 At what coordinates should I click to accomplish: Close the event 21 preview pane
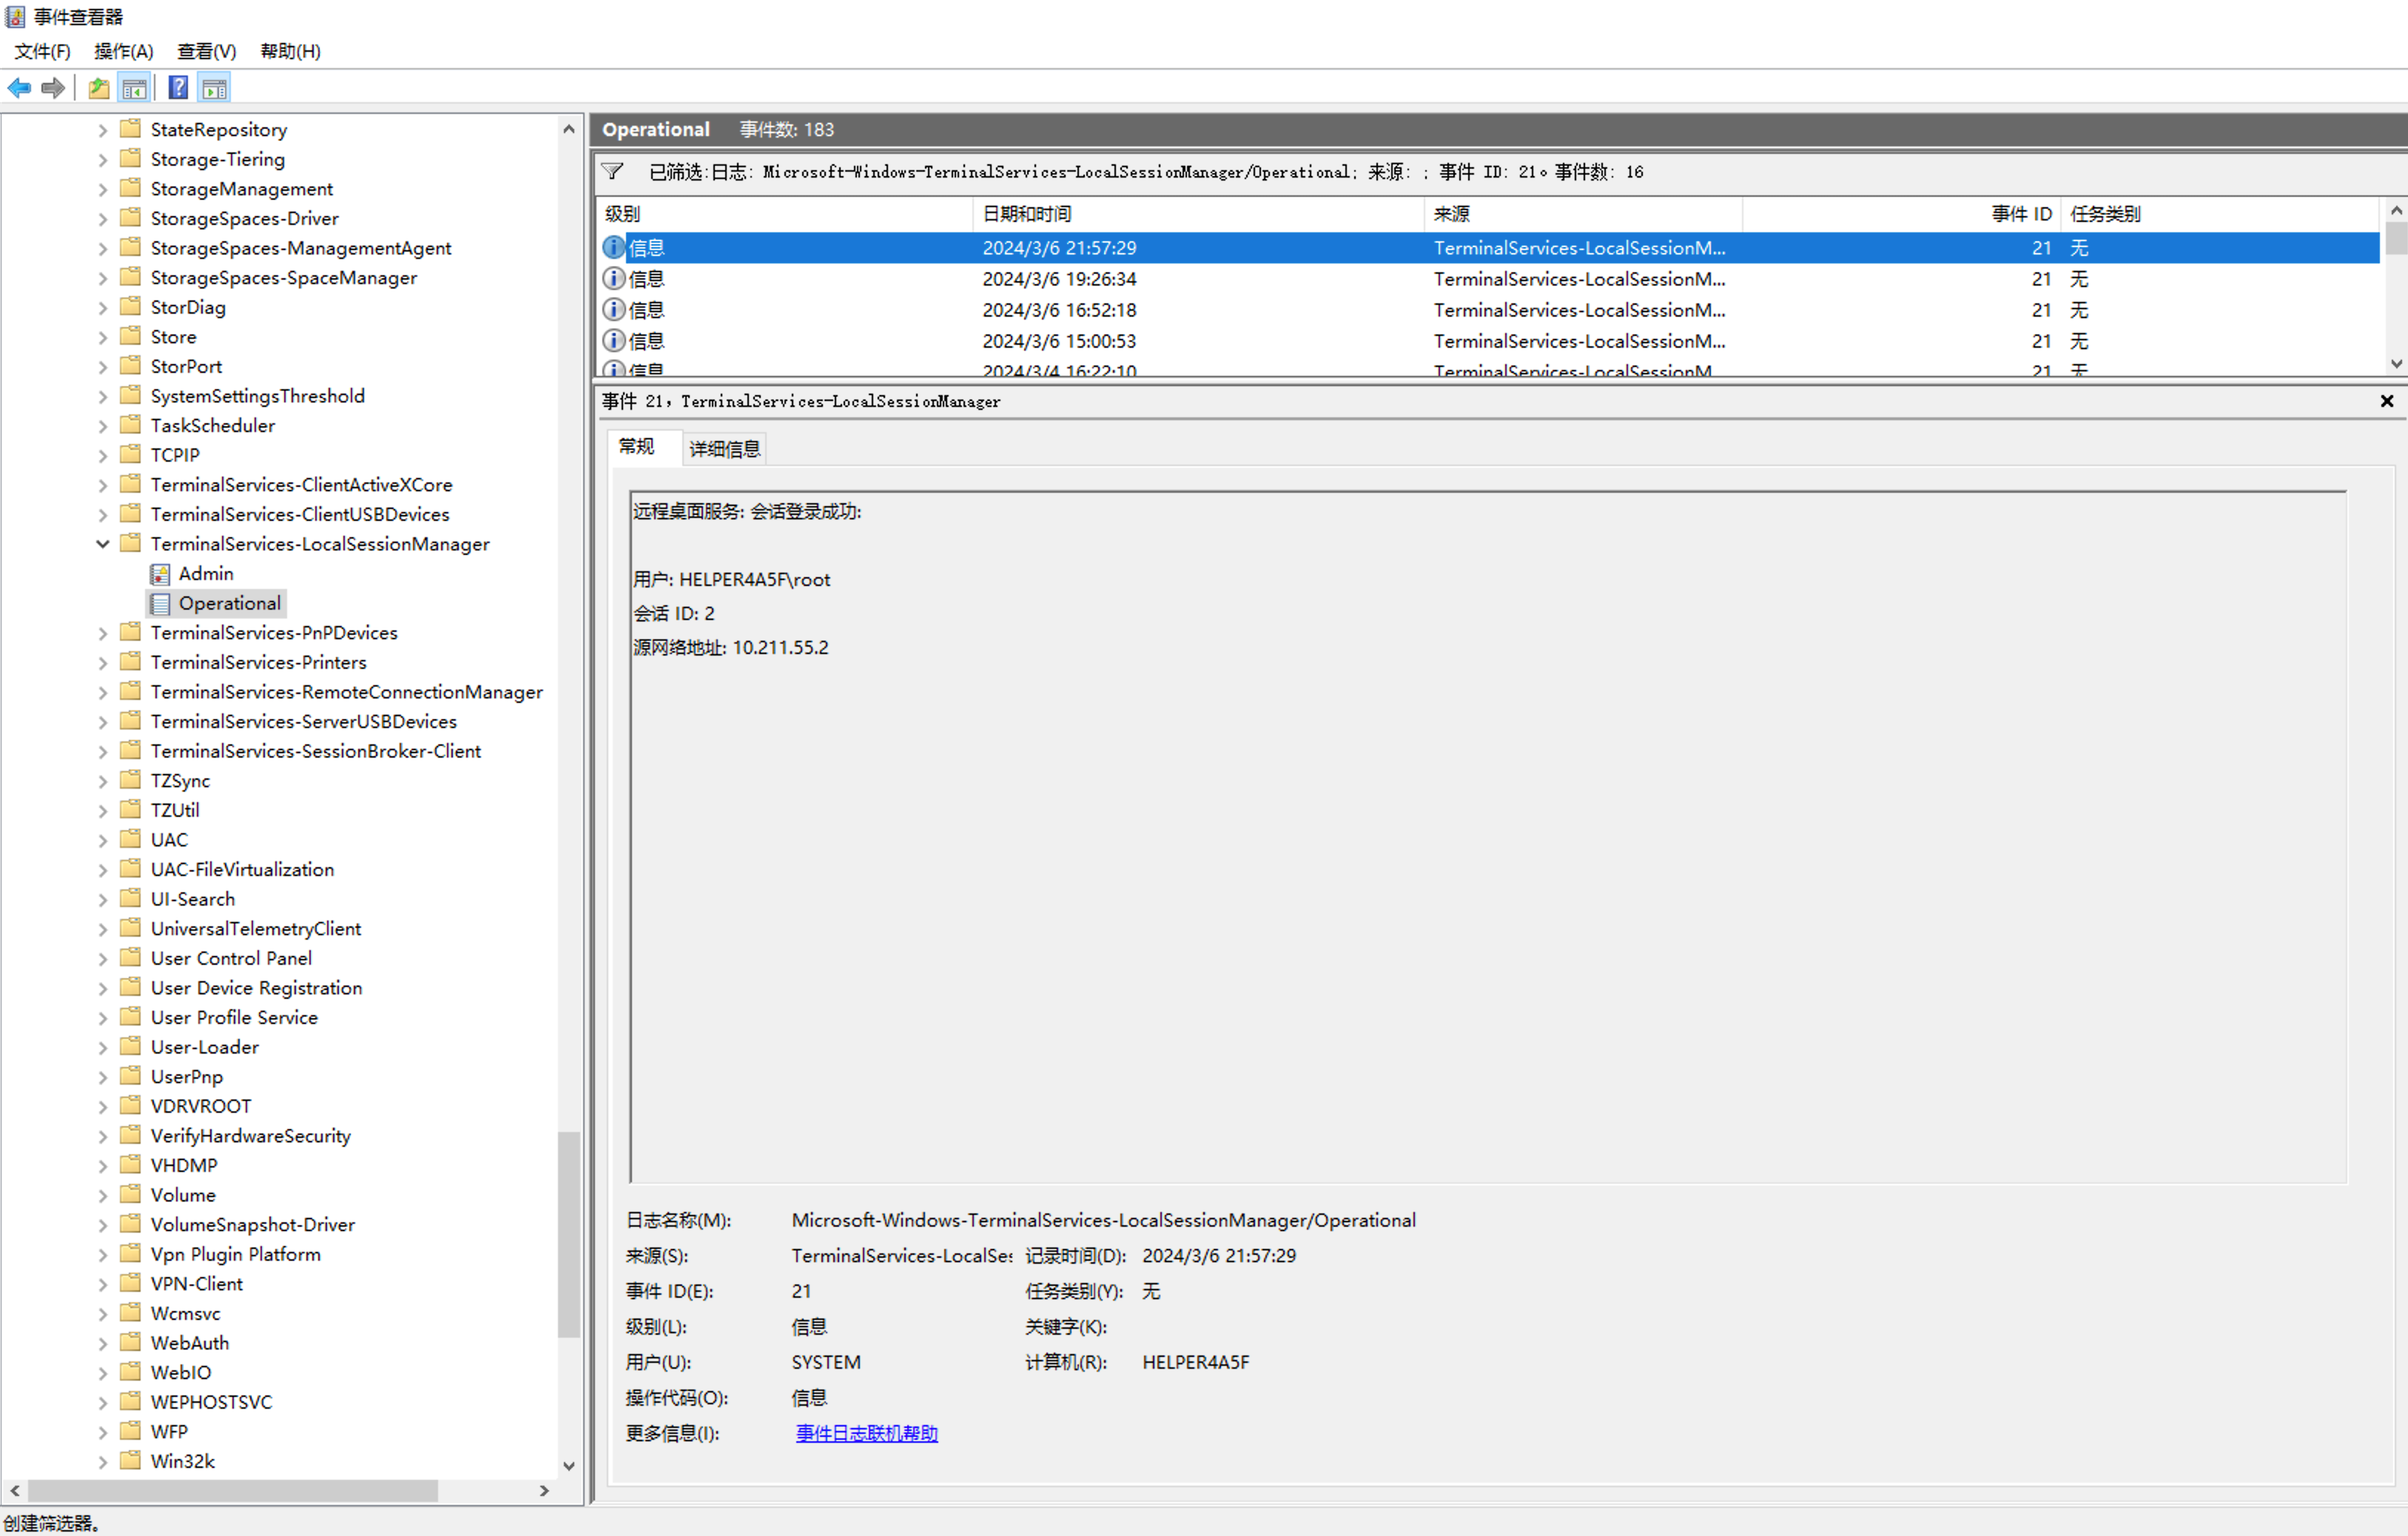coord(2386,401)
